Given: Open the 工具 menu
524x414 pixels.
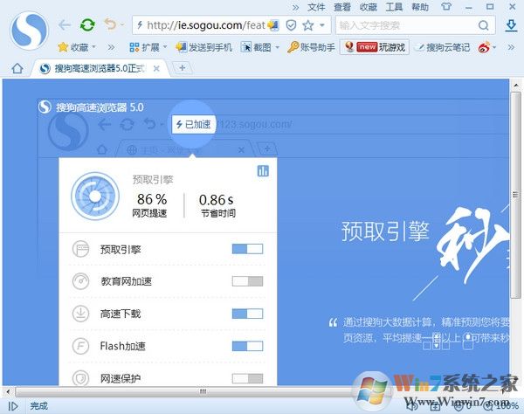Looking at the screenshot, I should [394, 7].
